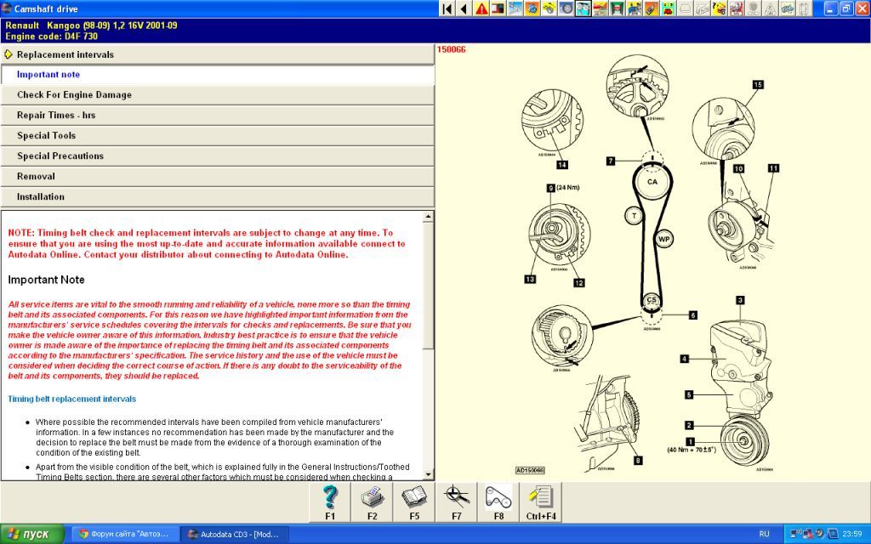
Task: Select Important note menu item
Action: (217, 75)
